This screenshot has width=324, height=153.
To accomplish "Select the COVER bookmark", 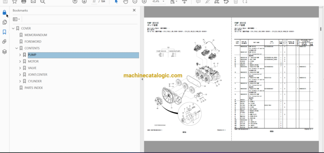I will point(26,29).
